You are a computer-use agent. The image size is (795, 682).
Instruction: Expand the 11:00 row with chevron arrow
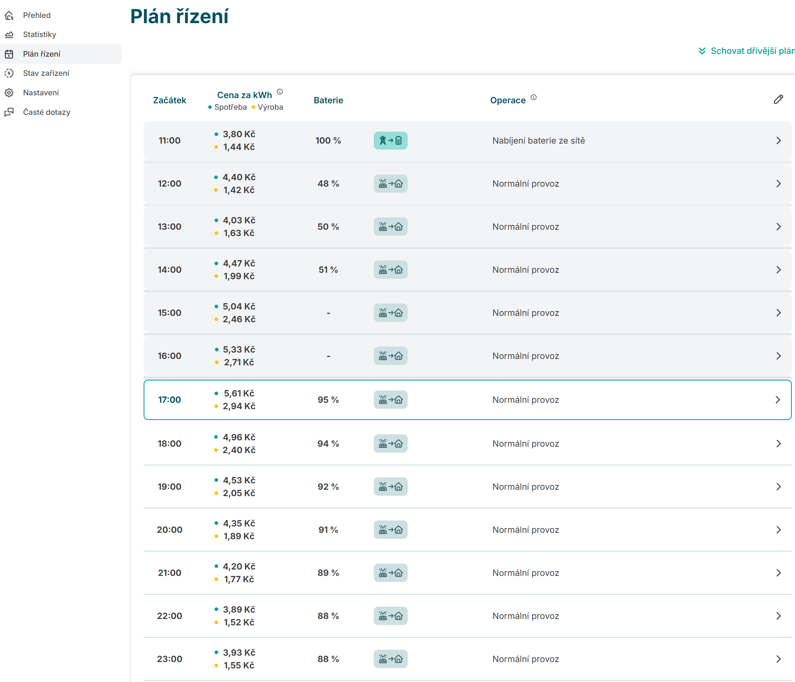click(778, 140)
